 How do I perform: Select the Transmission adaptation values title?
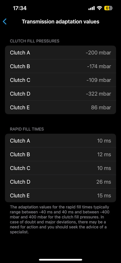point(60,22)
